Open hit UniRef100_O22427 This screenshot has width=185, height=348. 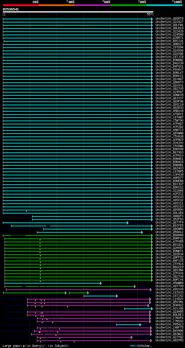169,22
